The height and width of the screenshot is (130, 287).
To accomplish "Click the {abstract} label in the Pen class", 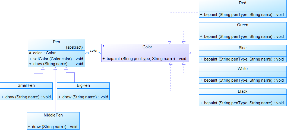I will [74, 47].
